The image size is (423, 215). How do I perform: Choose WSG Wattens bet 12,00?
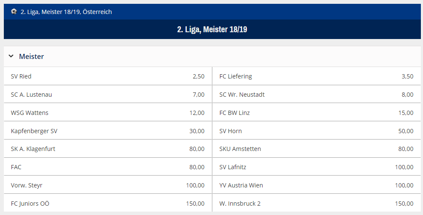coord(108,112)
